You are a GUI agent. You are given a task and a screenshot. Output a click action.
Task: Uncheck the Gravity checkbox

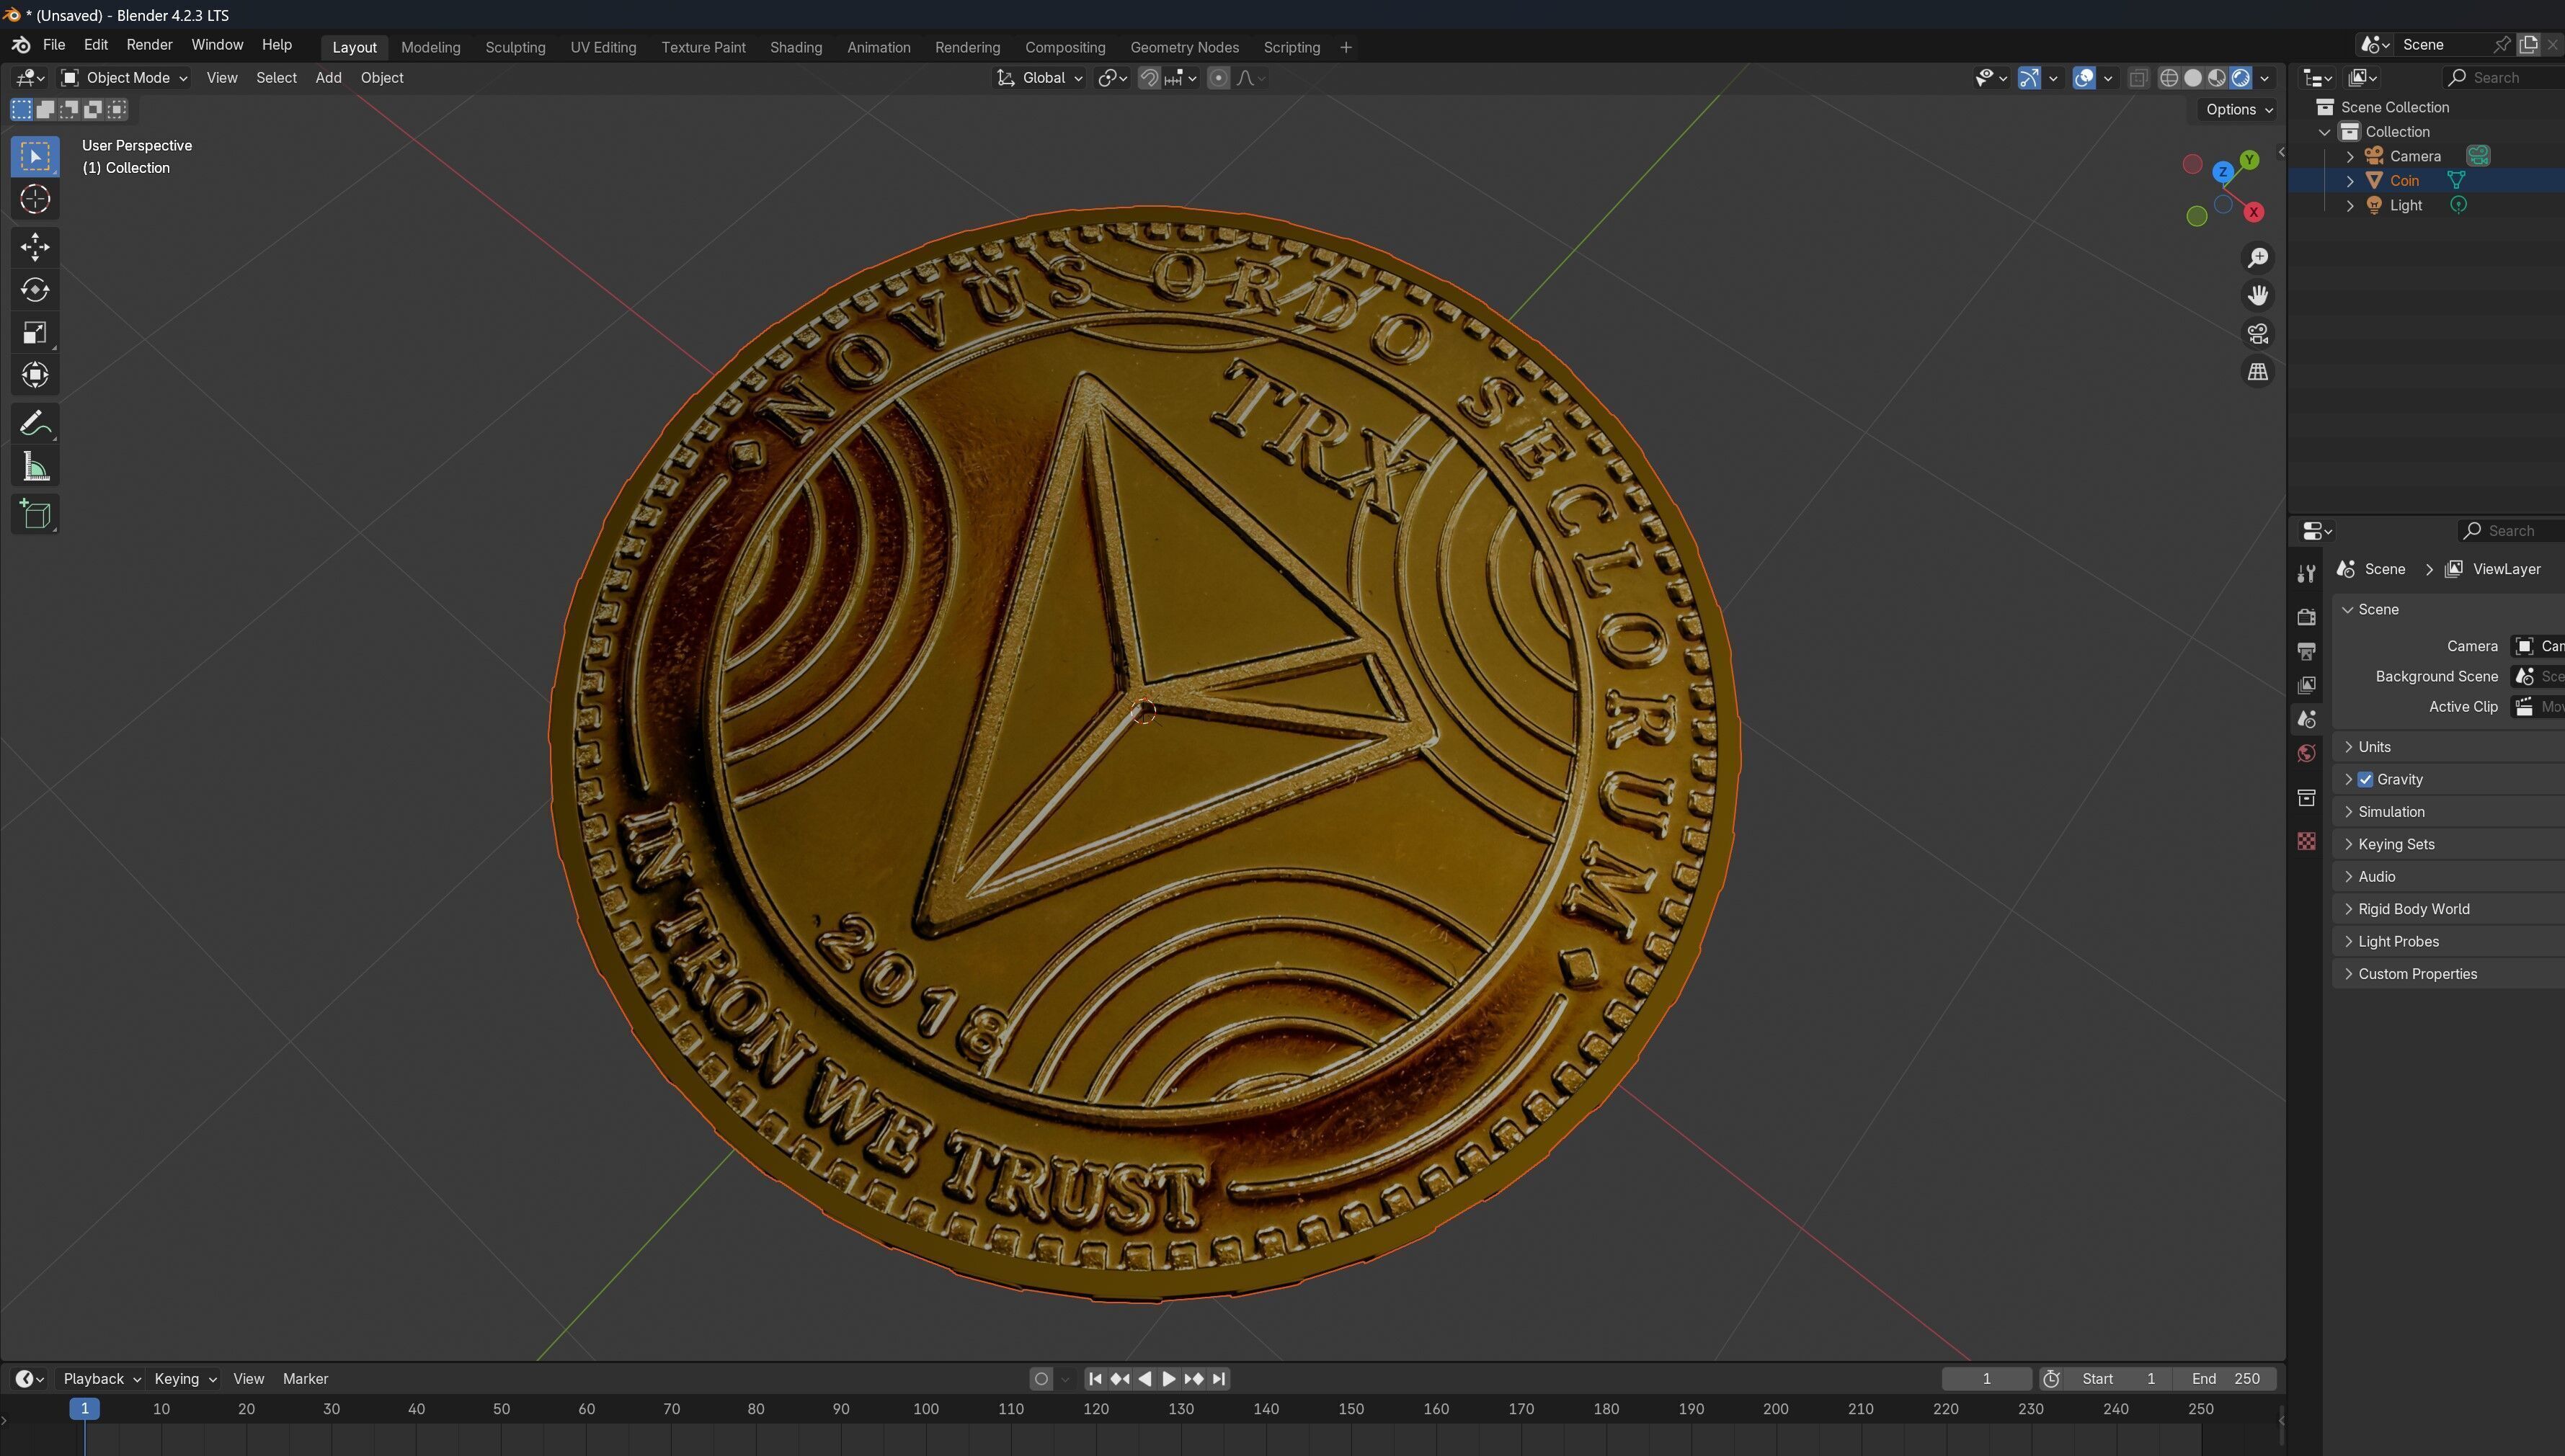(2365, 780)
